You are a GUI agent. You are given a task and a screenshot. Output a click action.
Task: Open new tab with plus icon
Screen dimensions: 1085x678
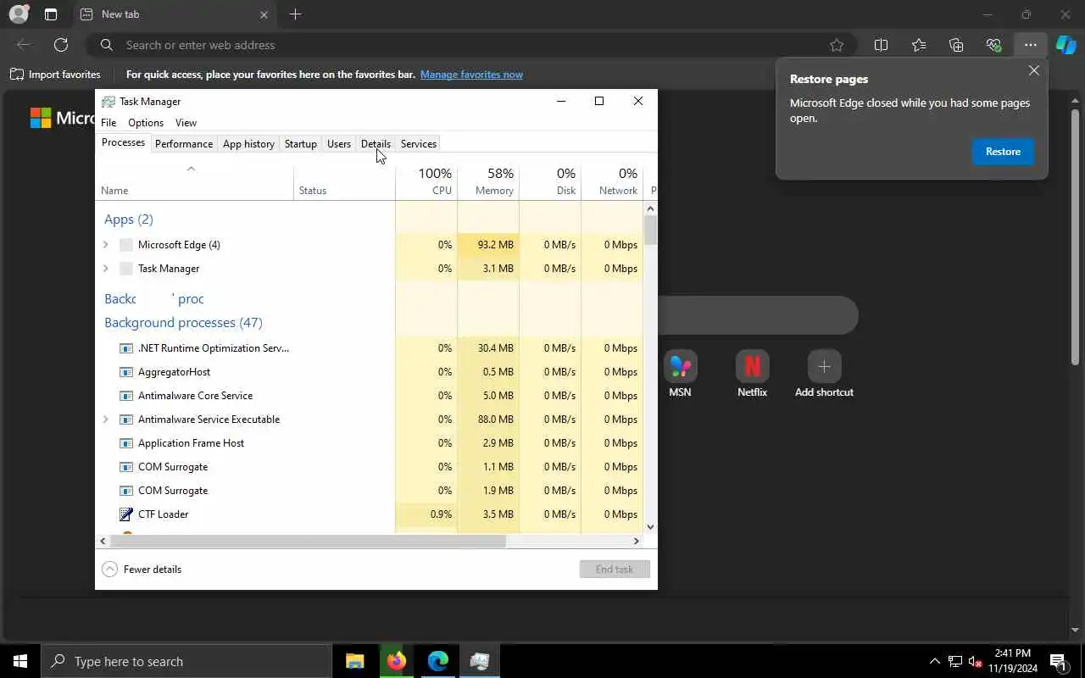(295, 14)
